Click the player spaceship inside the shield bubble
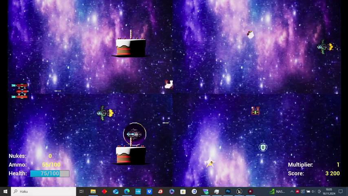This screenshot has height=196, width=348. pyautogui.click(x=134, y=134)
